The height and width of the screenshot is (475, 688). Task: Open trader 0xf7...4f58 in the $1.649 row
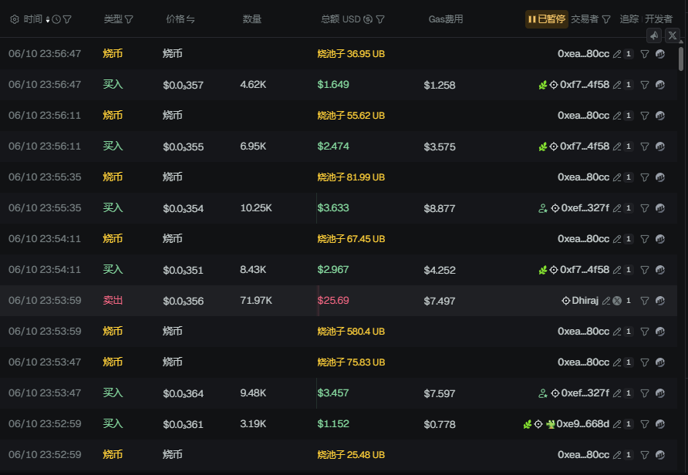tap(585, 85)
